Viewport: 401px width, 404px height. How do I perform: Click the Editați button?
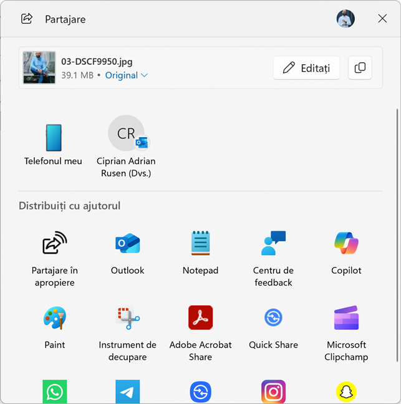click(306, 68)
